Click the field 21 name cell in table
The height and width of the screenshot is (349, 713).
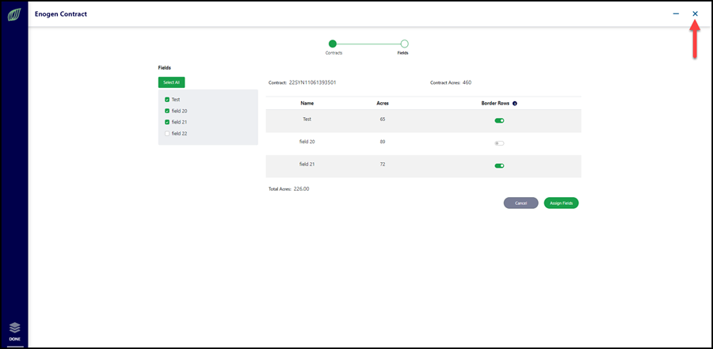pos(307,164)
